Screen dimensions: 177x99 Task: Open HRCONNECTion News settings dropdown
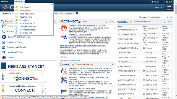tap(111, 22)
